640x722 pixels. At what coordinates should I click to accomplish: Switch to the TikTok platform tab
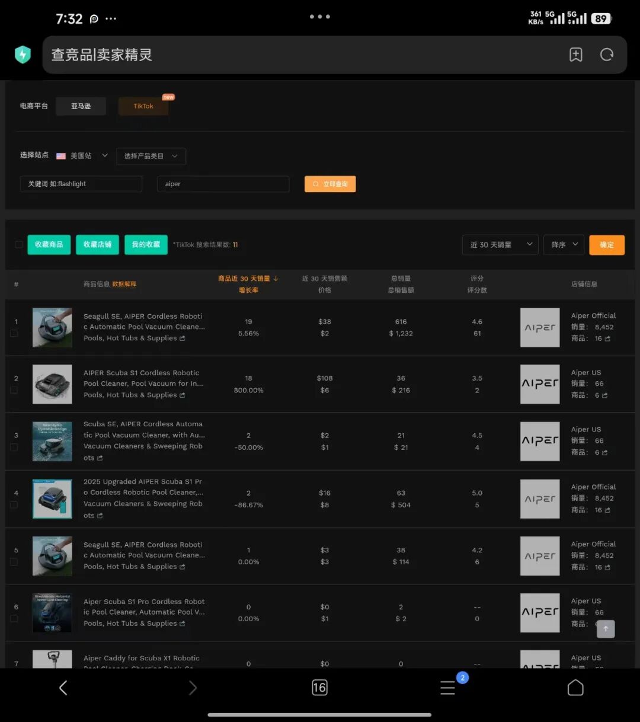click(143, 106)
